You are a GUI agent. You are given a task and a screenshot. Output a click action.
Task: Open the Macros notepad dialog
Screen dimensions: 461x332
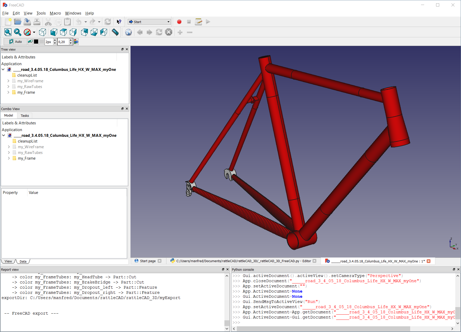pyautogui.click(x=198, y=22)
